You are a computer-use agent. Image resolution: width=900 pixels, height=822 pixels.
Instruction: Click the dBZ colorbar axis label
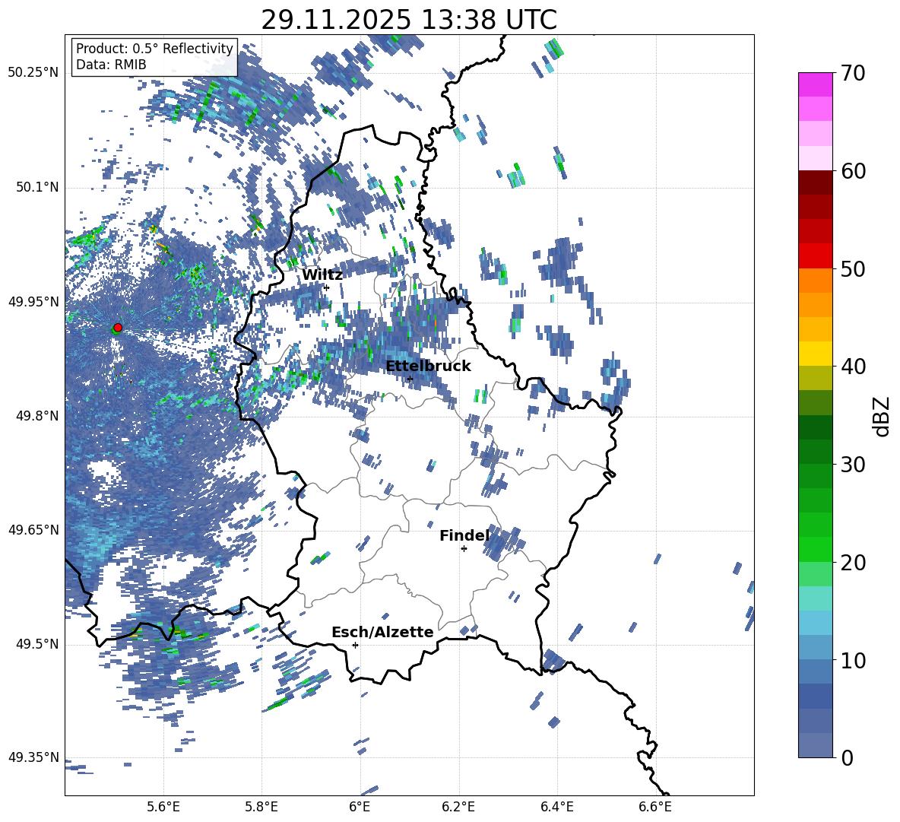881,416
